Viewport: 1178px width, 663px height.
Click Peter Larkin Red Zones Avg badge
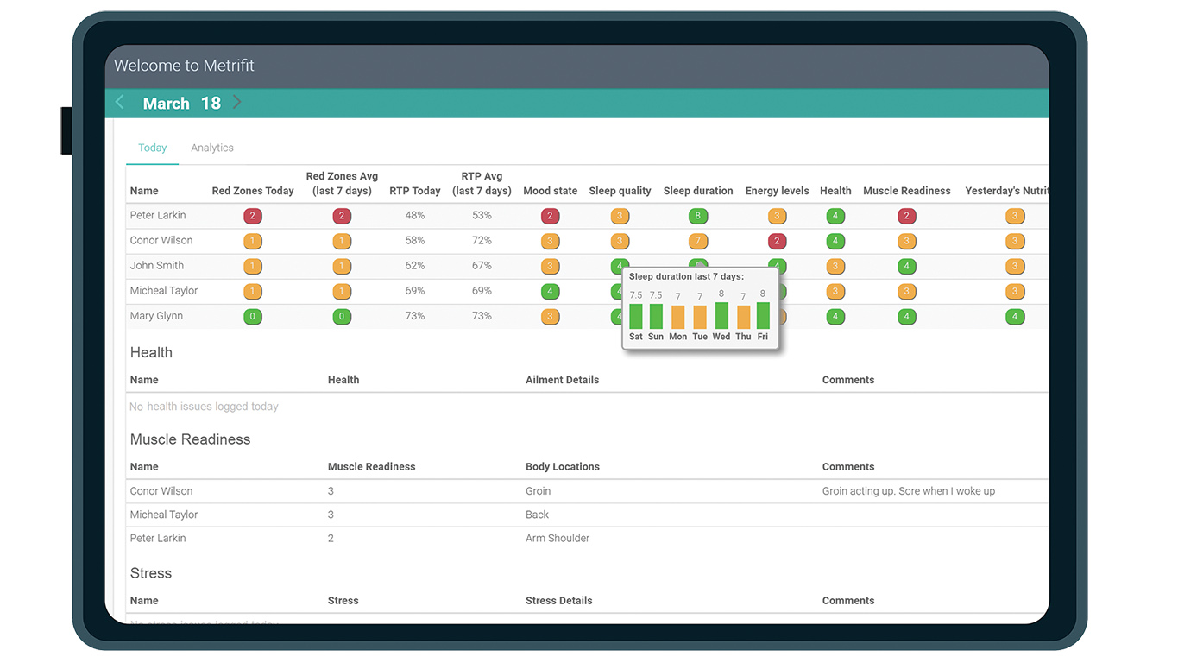[342, 216]
